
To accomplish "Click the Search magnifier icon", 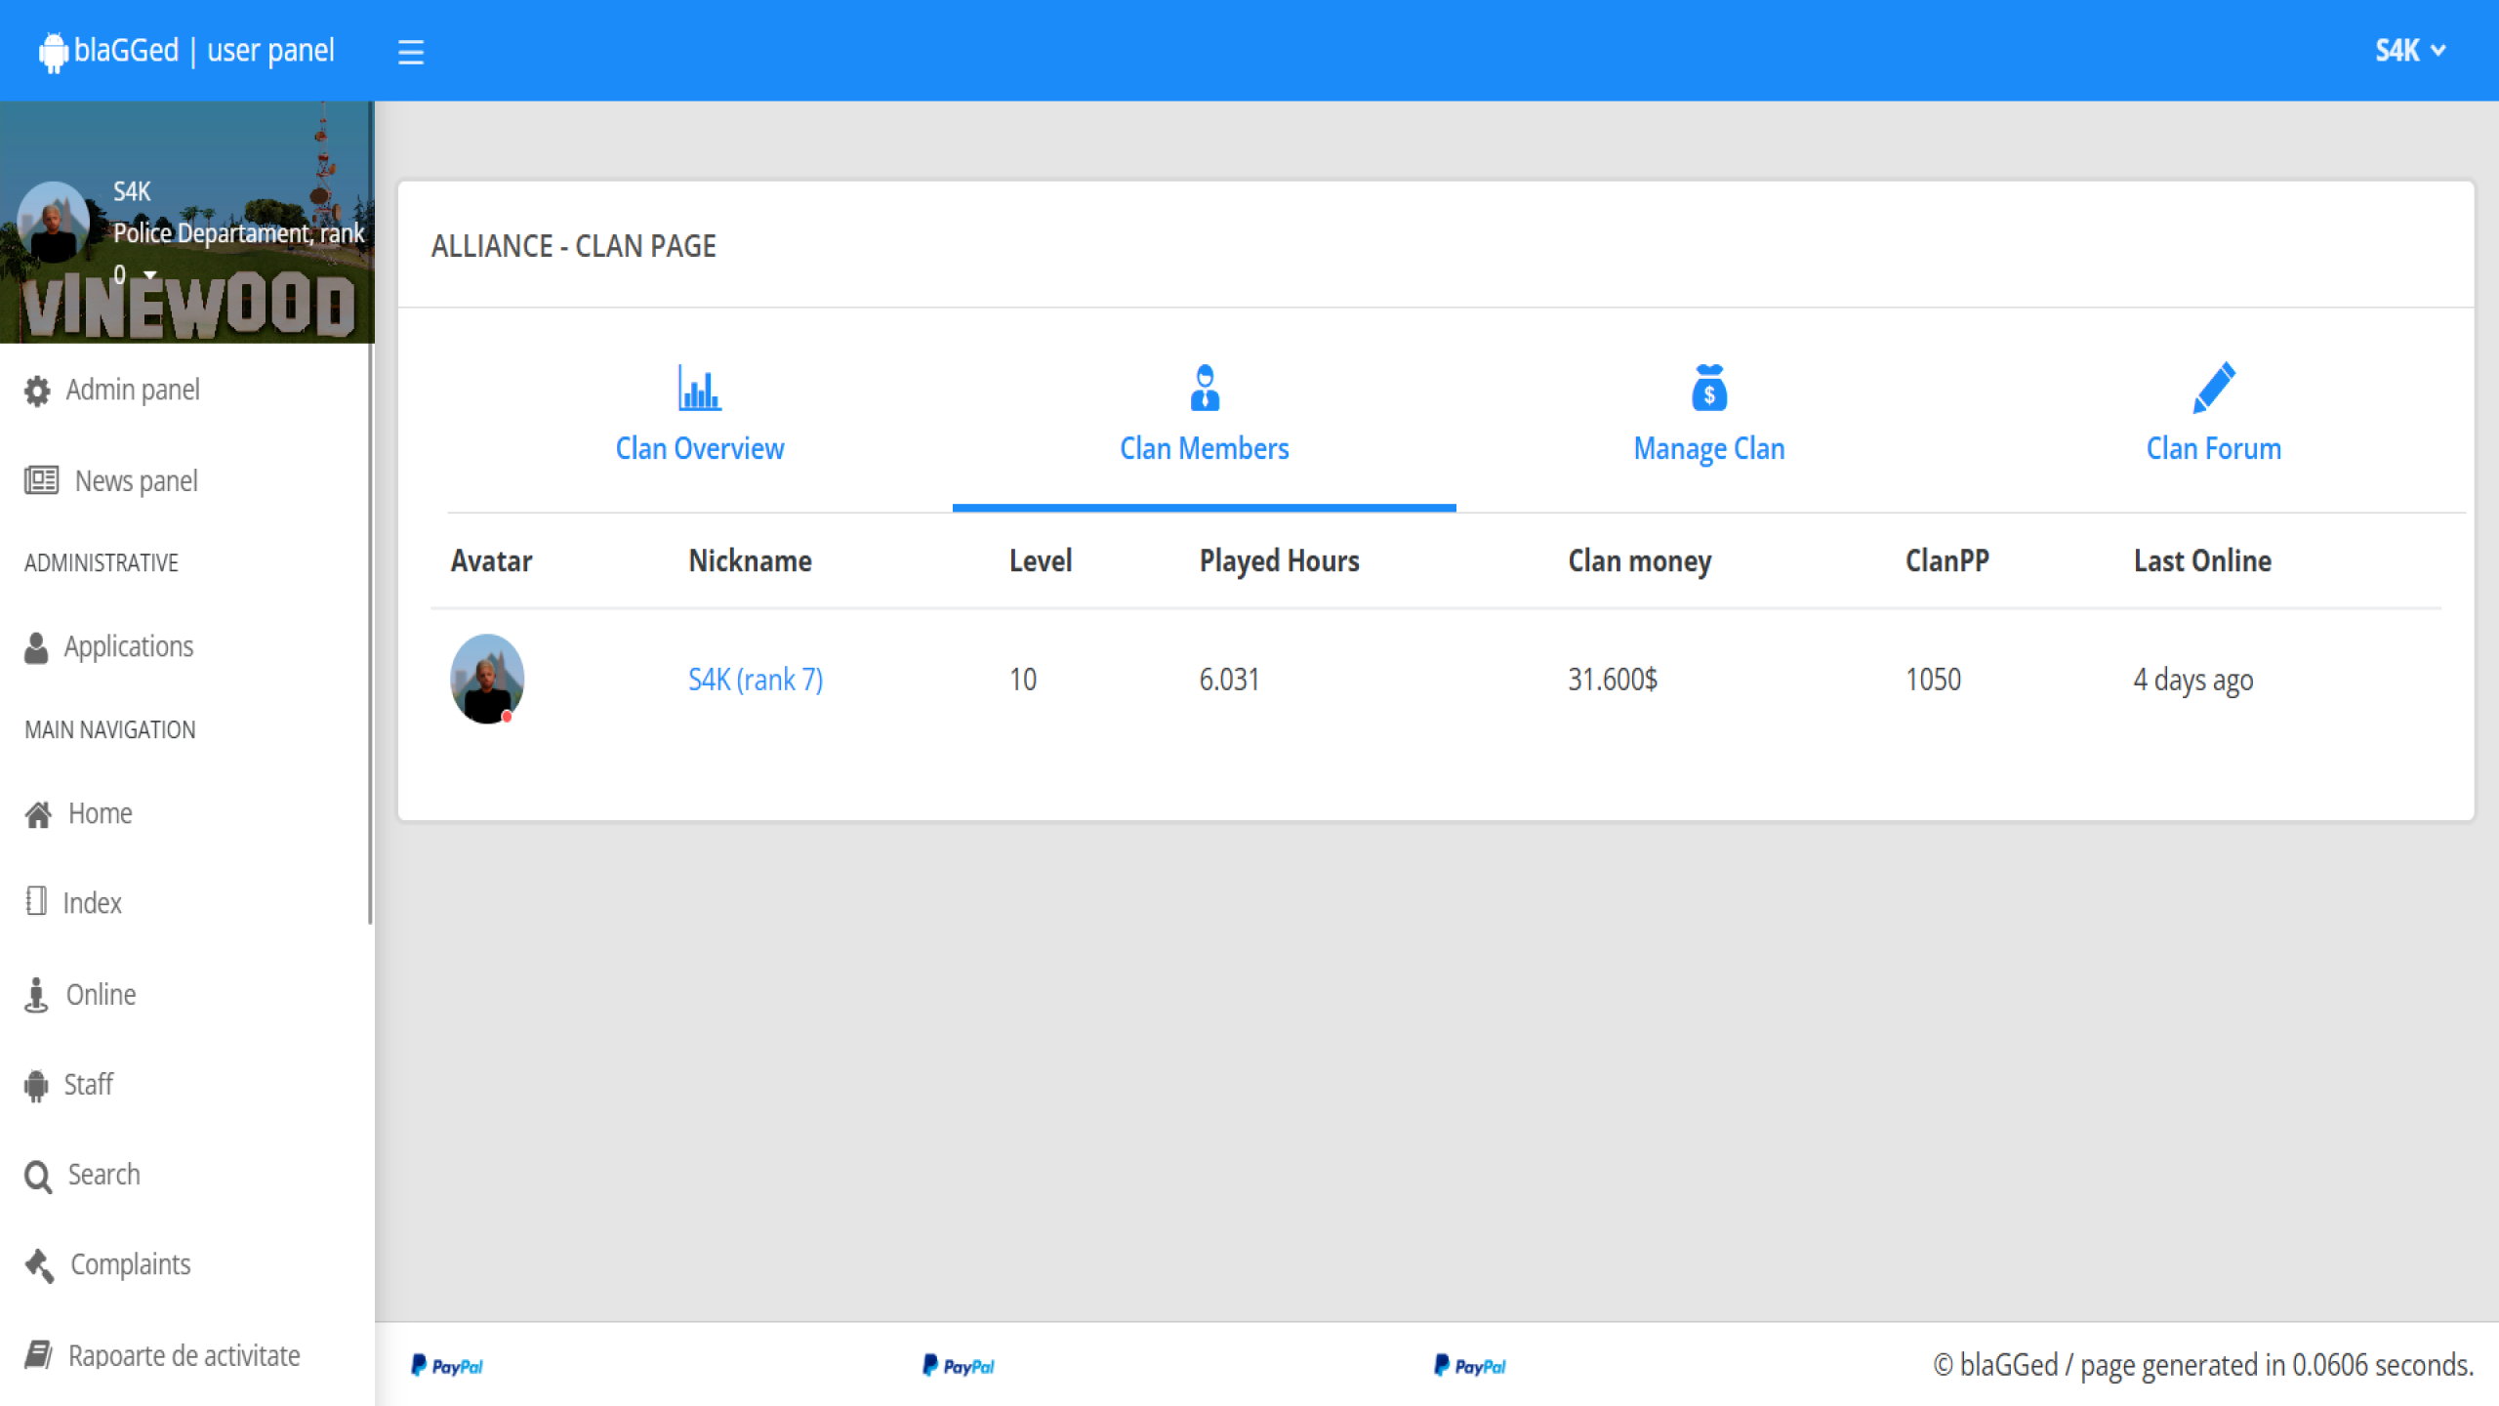I will point(37,1177).
